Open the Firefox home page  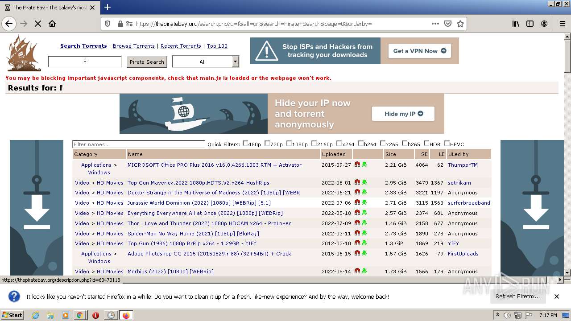[52, 24]
